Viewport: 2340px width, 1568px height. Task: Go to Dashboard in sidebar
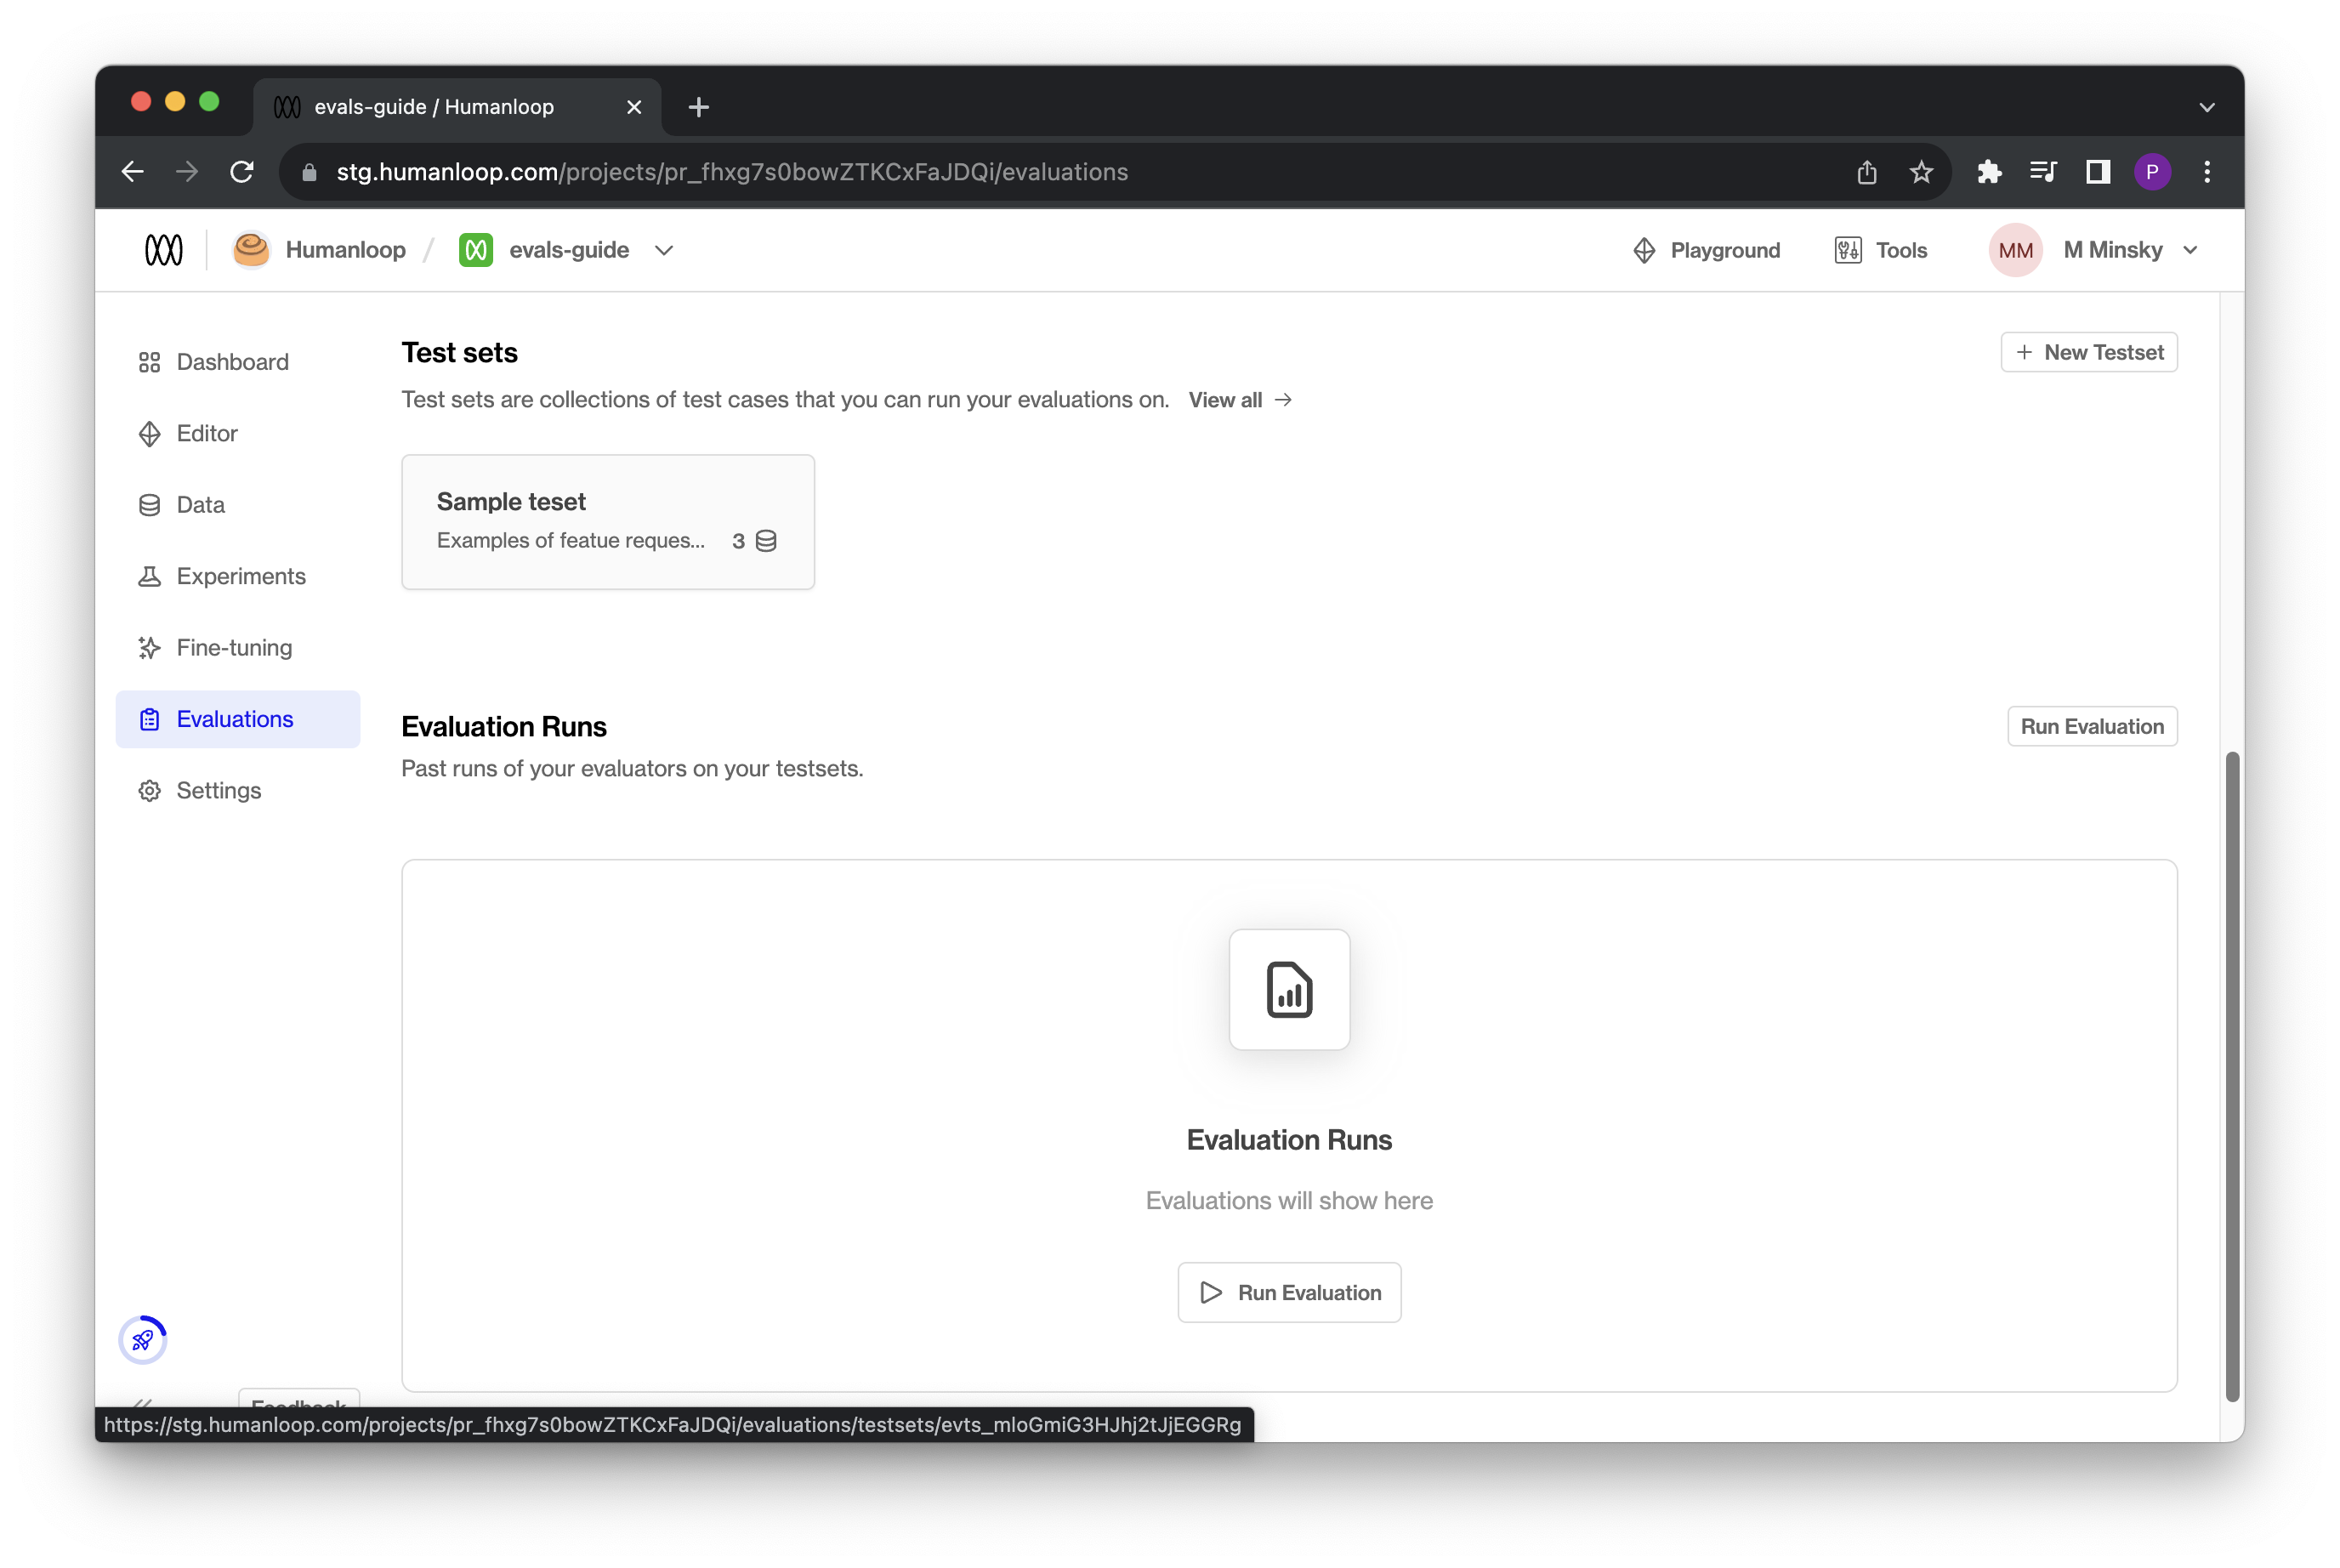click(232, 362)
